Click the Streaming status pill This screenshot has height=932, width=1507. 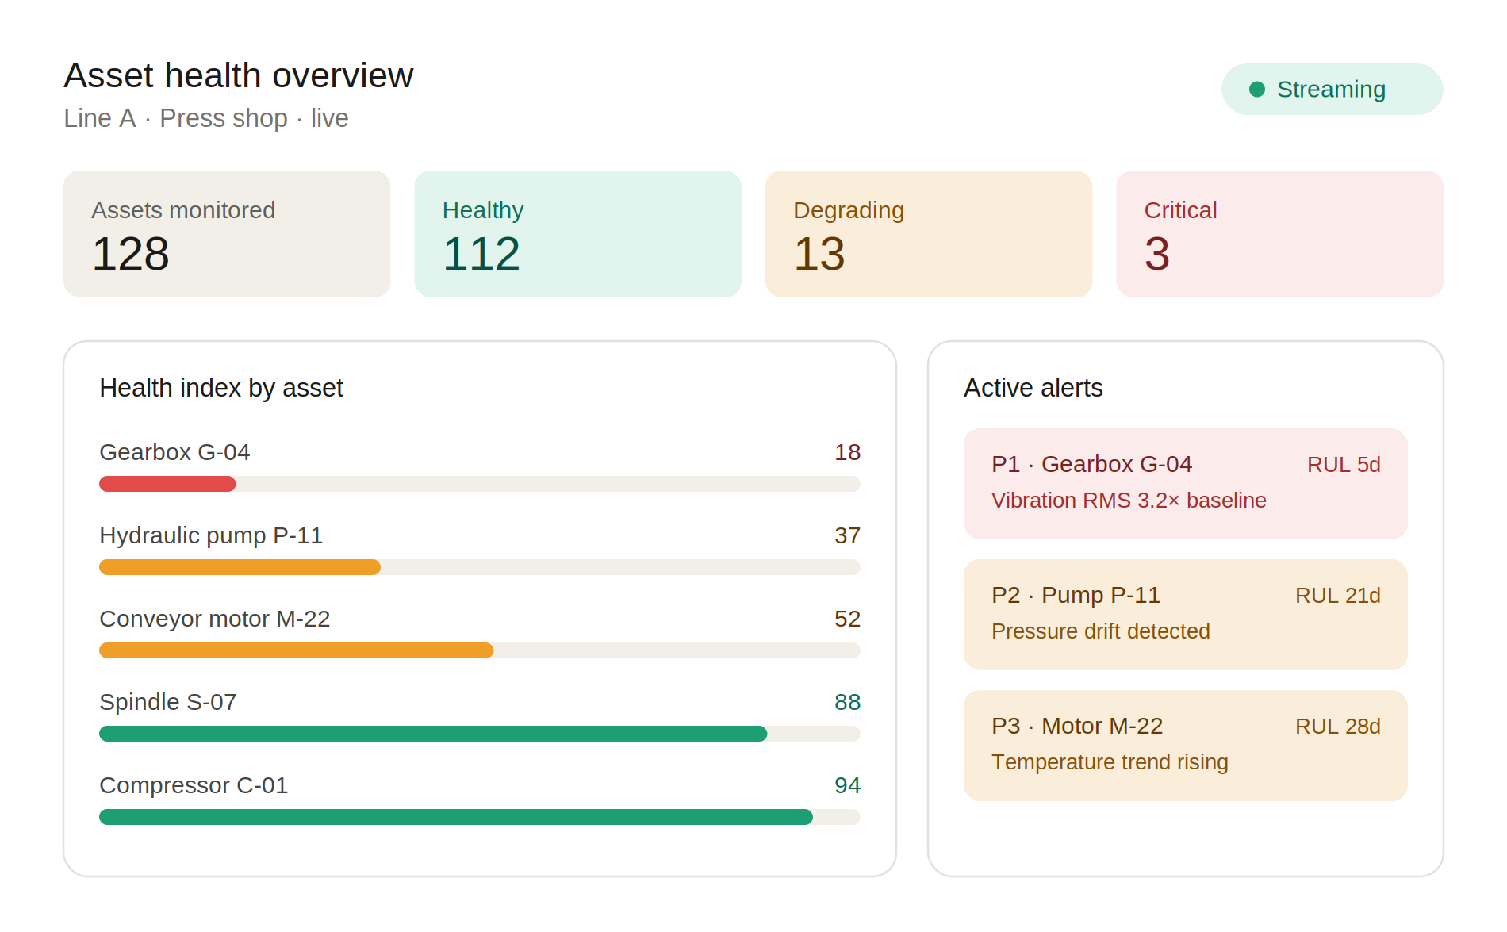(1332, 89)
